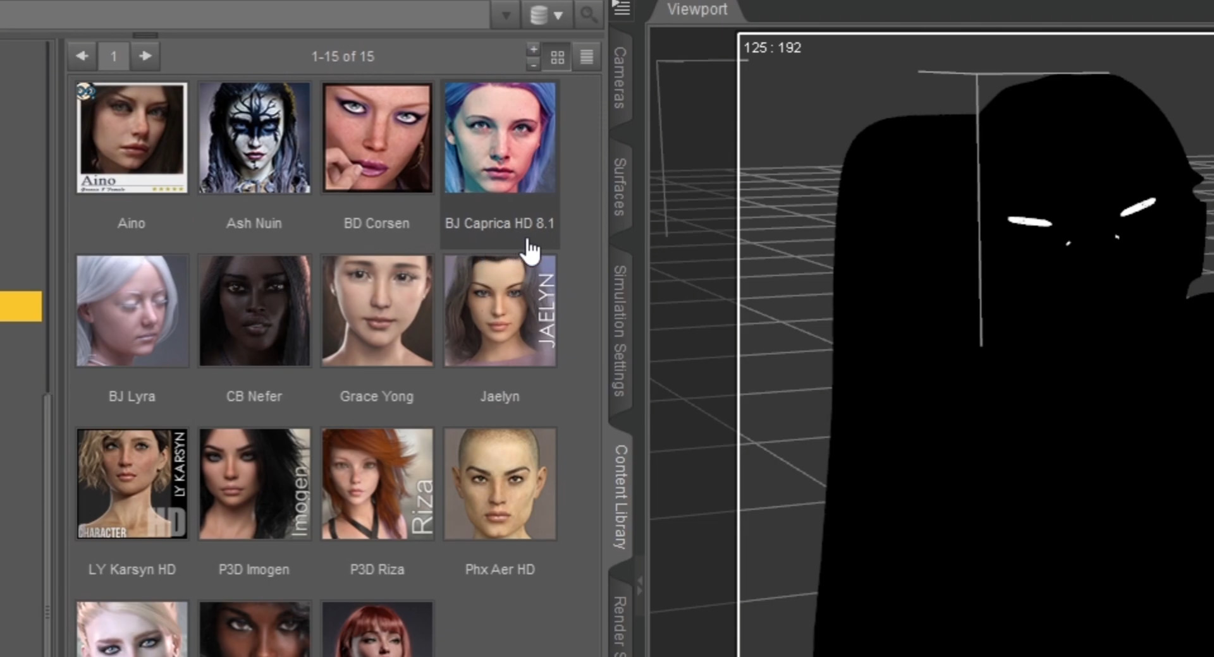Screen dimensions: 1214x657
Task: Click the 1-15 of 15 results count
Action: pos(343,56)
